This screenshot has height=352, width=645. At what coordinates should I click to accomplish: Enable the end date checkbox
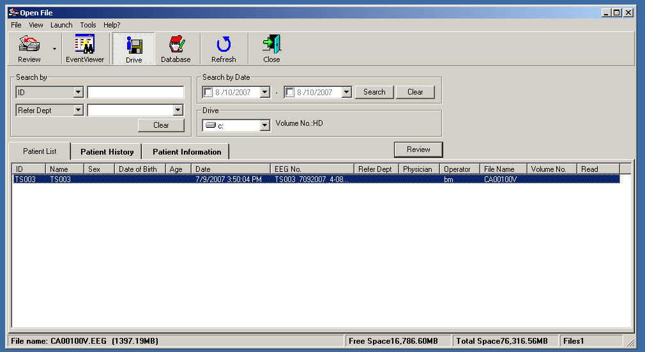click(x=289, y=93)
